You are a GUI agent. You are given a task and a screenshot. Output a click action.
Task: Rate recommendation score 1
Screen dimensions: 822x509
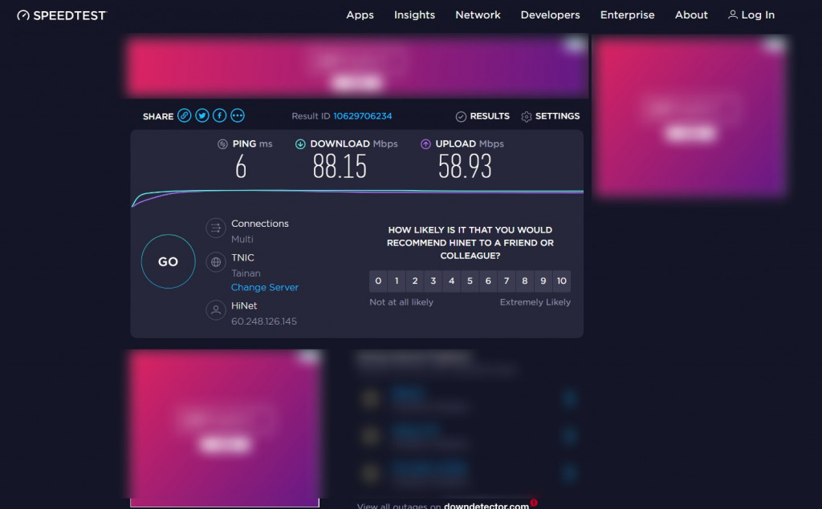(x=397, y=281)
